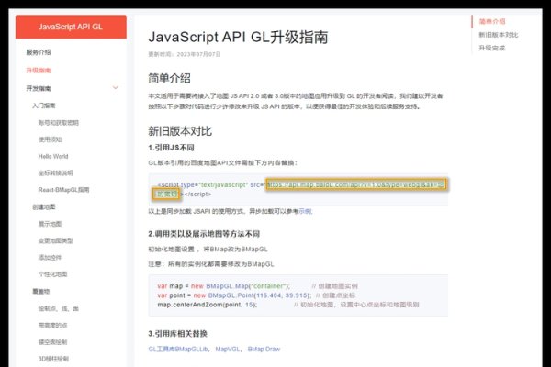Open the 个性化地图 sidebar item
This screenshot has height=367, width=551.
point(52,274)
